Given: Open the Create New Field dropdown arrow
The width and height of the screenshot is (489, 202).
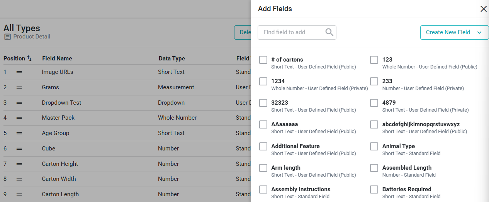Looking at the screenshot, I should coord(479,33).
